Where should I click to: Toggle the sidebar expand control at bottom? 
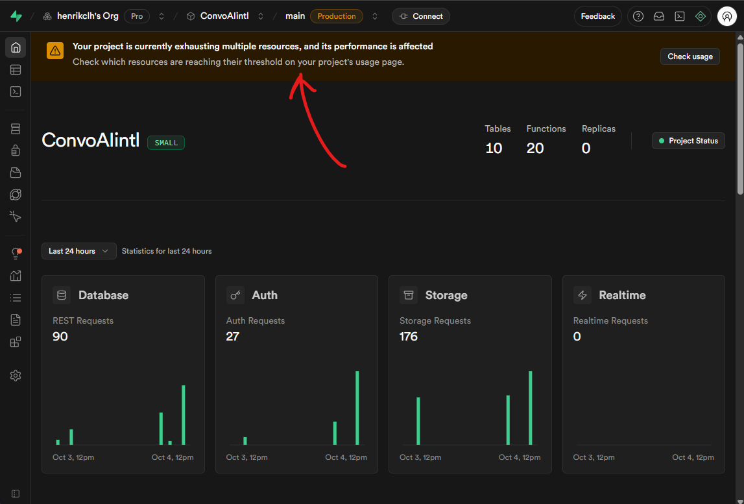16,494
